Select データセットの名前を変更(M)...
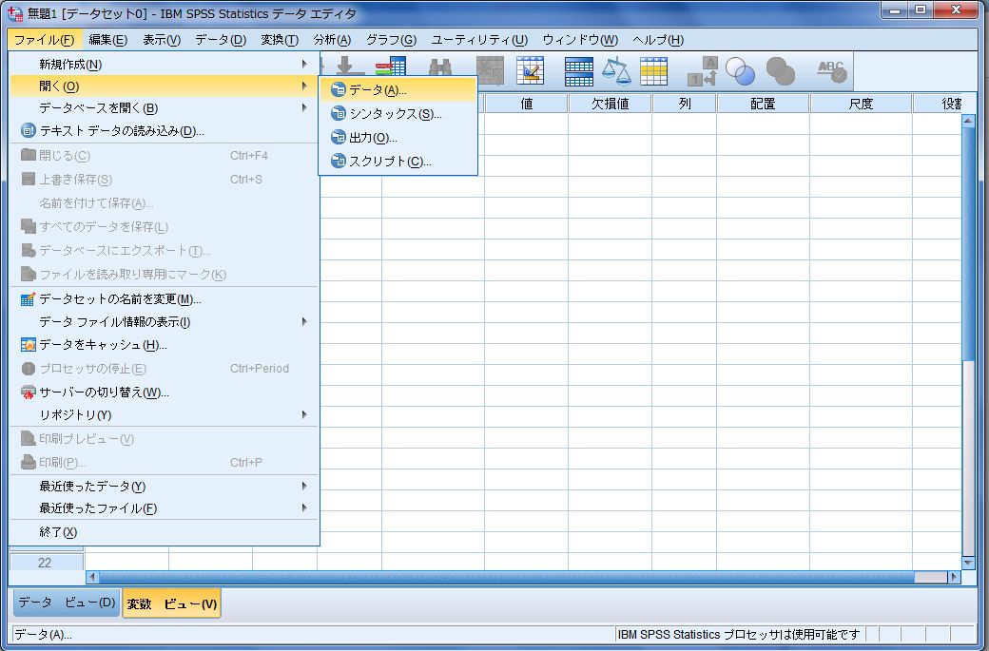The image size is (989, 651). point(164,298)
